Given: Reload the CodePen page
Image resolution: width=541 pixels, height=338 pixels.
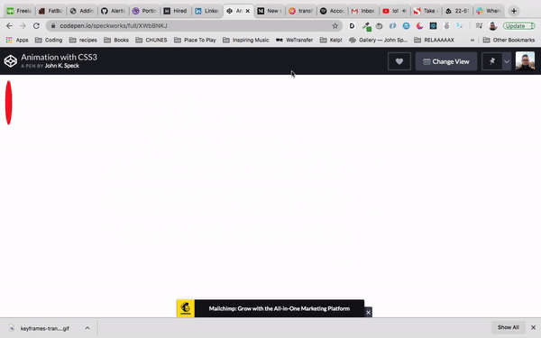Looking at the screenshot, I should 36,26.
